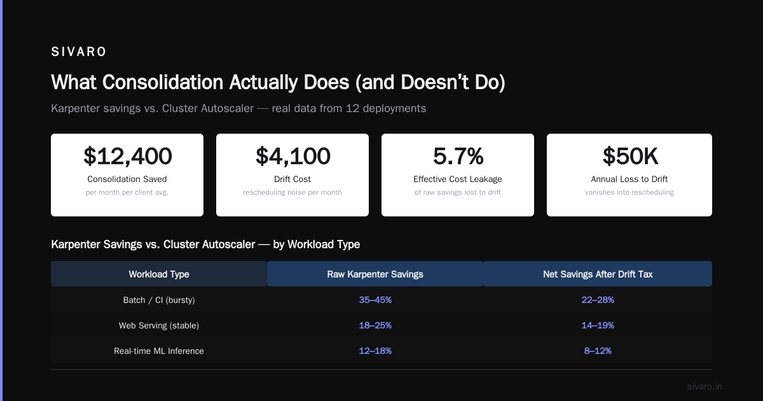Click the 12–18% cell
763x401 pixels.
375,351
